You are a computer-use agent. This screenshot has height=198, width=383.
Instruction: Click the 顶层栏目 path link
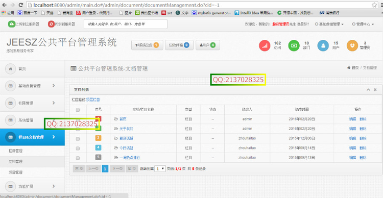pos(93,100)
